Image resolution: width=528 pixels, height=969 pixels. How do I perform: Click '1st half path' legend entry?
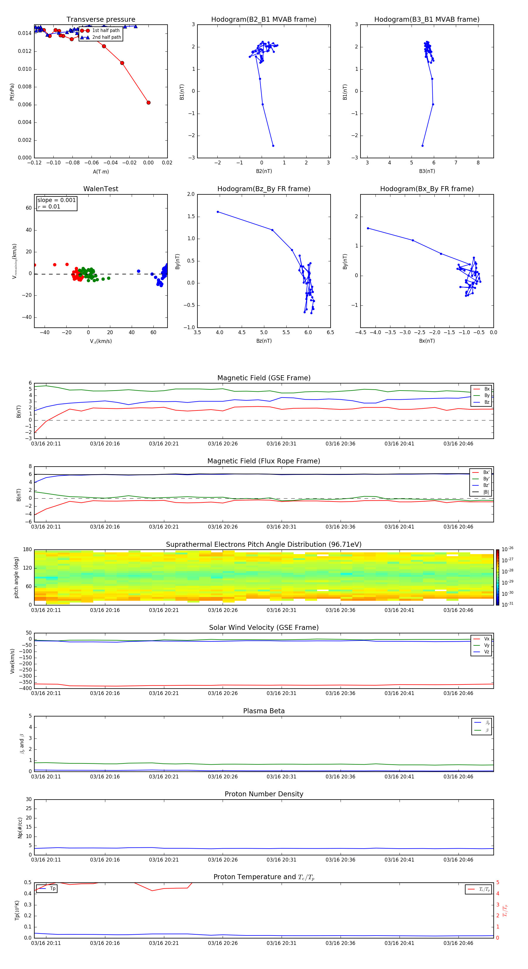(100, 31)
